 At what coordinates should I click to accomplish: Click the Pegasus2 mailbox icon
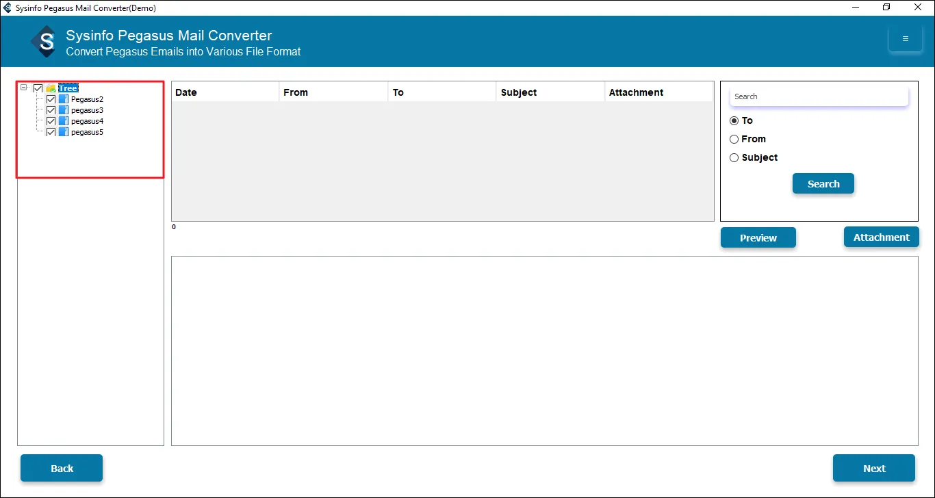click(64, 99)
